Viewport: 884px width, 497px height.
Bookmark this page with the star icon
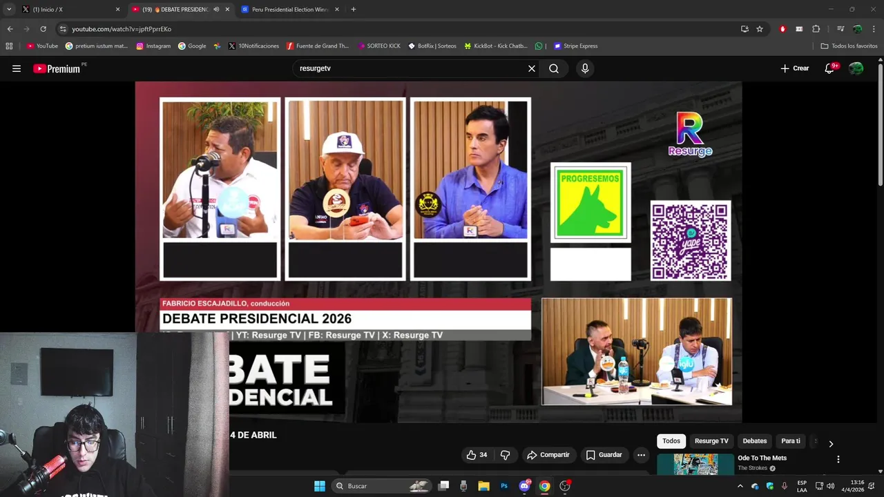(760, 29)
